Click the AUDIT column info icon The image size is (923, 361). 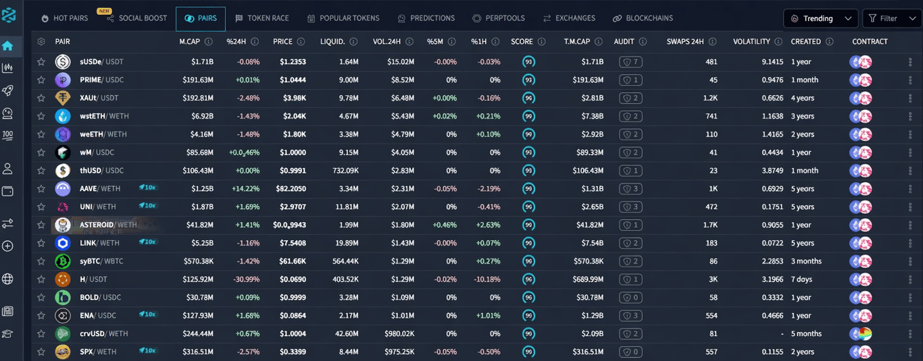tap(643, 42)
